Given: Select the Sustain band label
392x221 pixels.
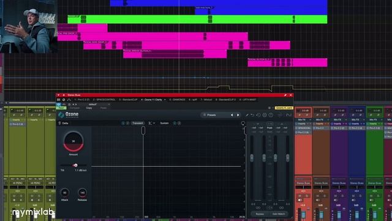Looking at the screenshot, I should (164, 123).
